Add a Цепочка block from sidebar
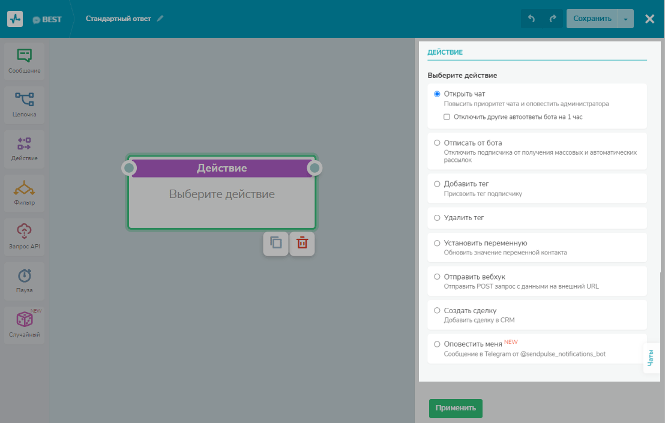The height and width of the screenshot is (423, 665). point(24,105)
